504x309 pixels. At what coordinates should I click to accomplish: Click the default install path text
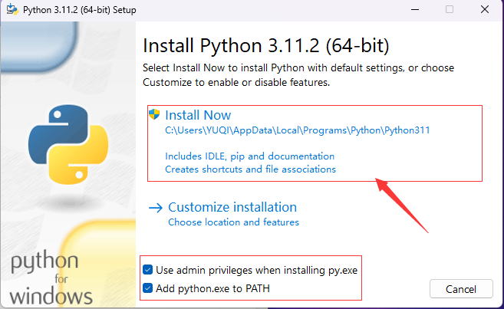click(x=298, y=130)
